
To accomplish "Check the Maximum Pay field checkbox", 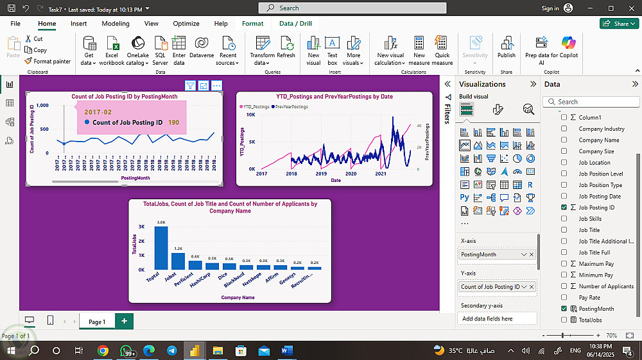I will pos(564,263).
